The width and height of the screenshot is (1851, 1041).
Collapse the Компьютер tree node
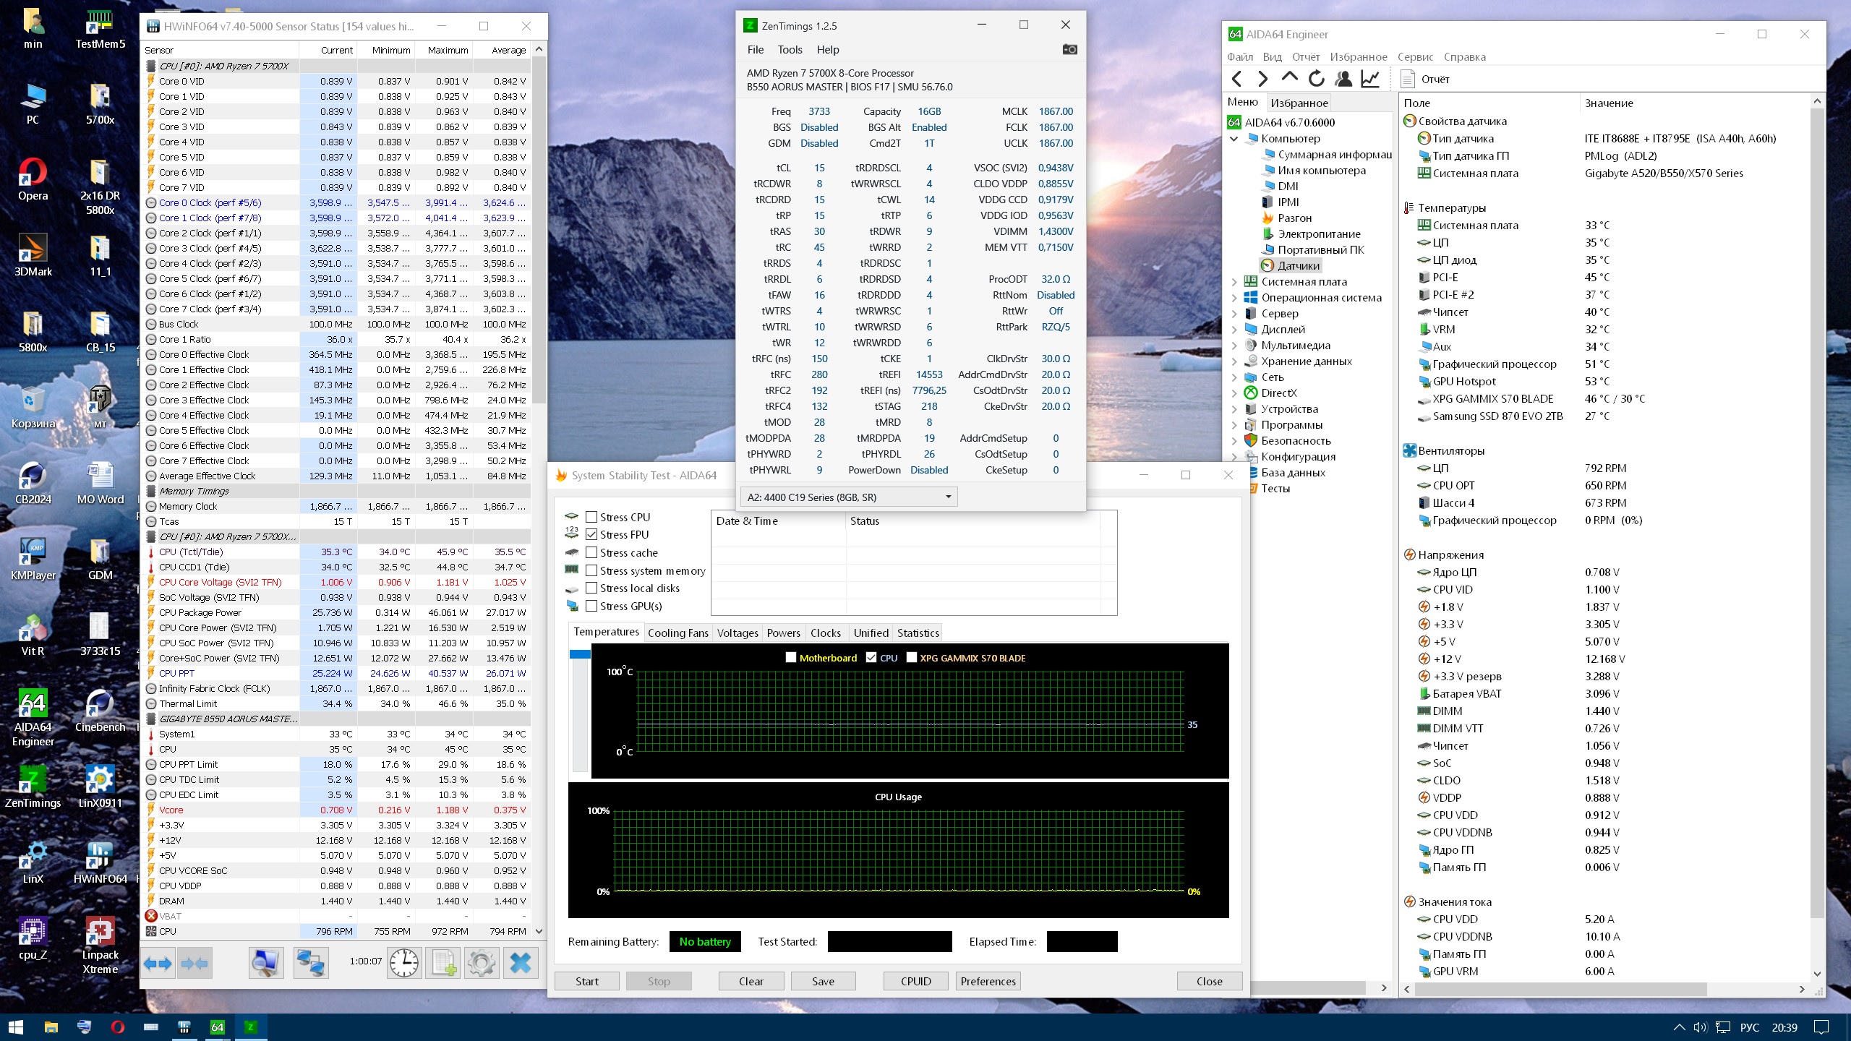click(1234, 139)
